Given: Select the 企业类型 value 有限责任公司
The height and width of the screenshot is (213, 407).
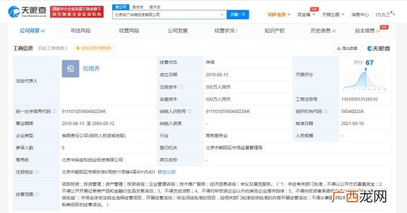Looking at the screenshot, I should tap(94, 136).
